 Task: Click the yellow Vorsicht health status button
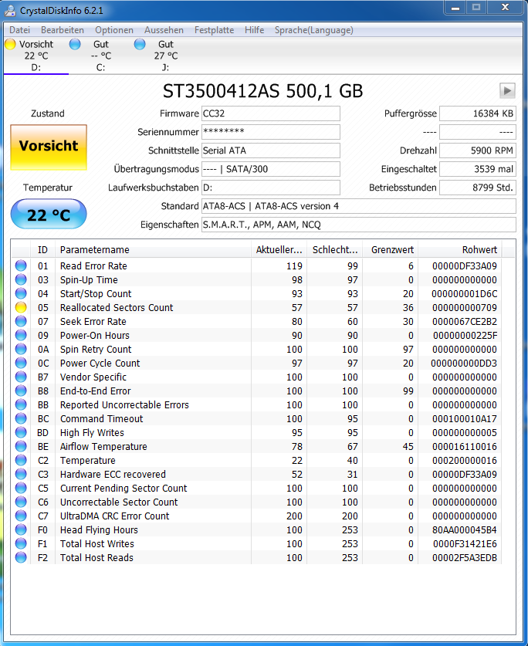coord(49,147)
